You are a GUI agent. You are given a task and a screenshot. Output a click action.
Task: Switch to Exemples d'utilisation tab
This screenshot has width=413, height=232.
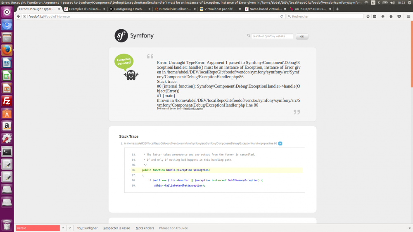85,9
